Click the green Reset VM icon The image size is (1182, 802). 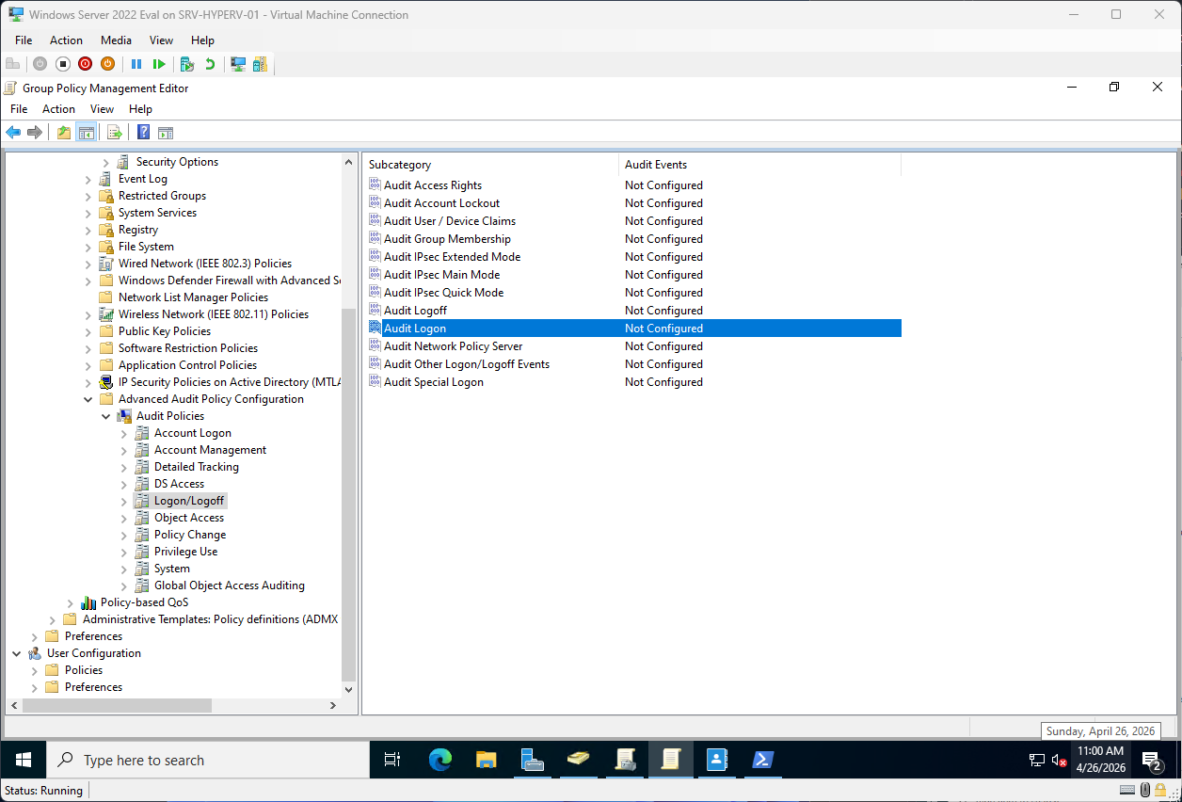[x=159, y=64]
